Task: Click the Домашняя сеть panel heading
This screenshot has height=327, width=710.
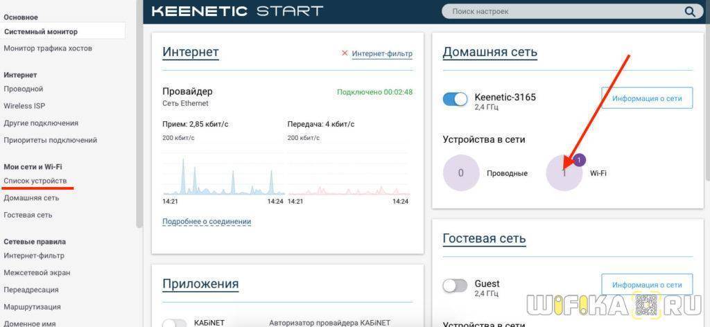Action: pyautogui.click(x=490, y=52)
